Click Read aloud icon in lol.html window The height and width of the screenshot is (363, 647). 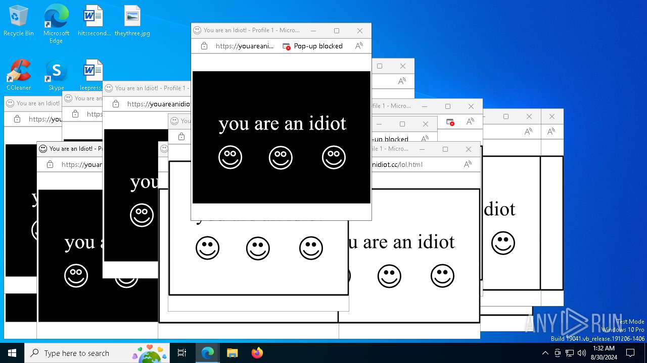(468, 164)
